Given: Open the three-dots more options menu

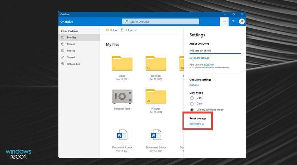Looking at the screenshot, I should [224, 21].
